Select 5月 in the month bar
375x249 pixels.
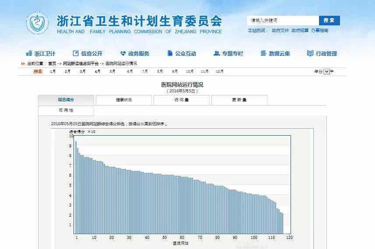click(x=112, y=71)
